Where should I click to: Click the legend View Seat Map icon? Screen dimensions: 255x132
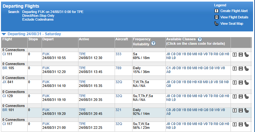coord(217,23)
